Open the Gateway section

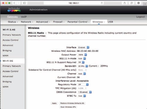(x=13, y=17)
